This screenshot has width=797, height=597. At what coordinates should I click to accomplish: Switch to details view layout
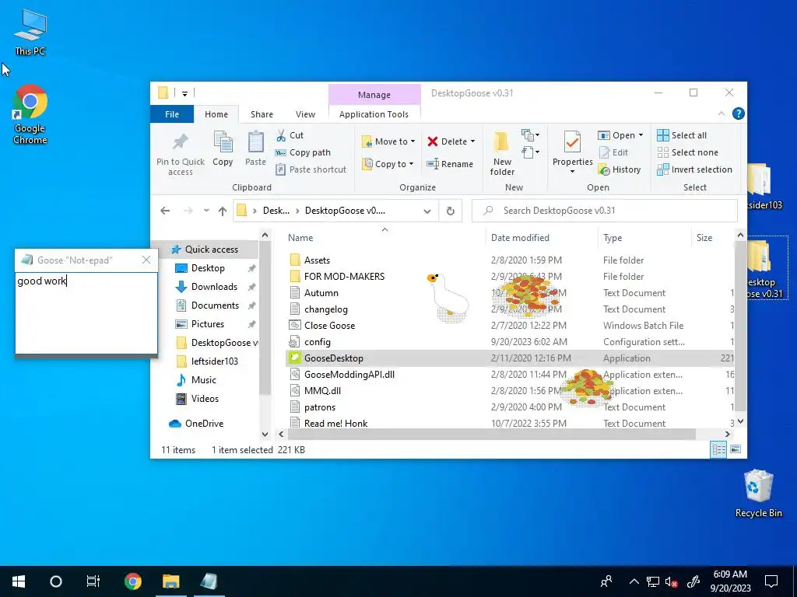(718, 450)
